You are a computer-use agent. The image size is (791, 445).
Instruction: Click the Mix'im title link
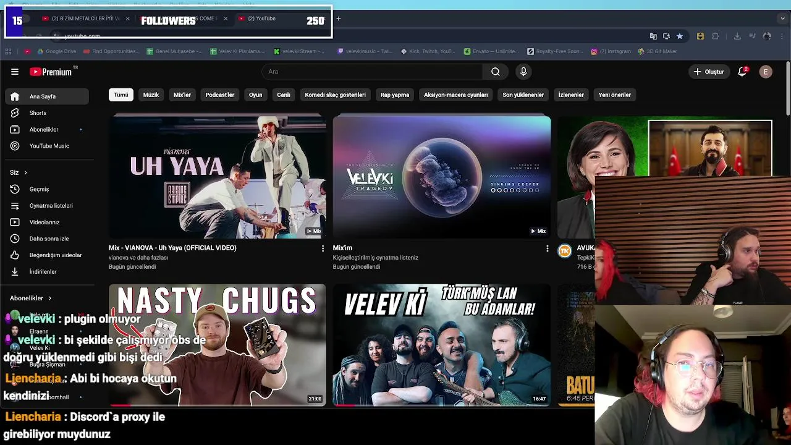coord(342,248)
